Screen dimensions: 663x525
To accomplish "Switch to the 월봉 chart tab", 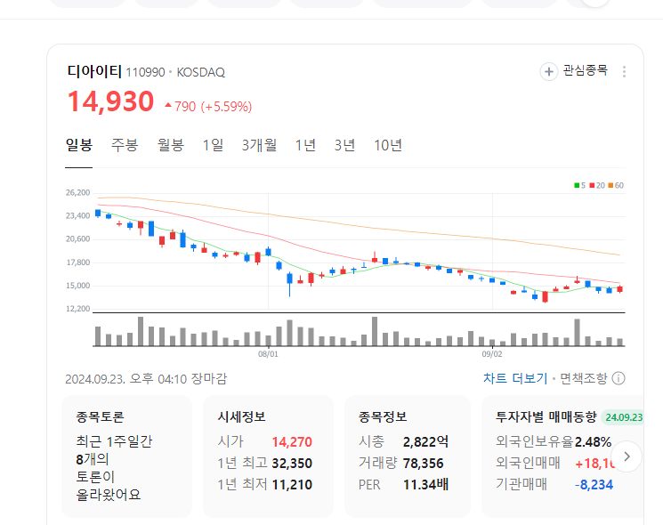I will pos(170,145).
